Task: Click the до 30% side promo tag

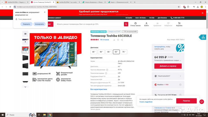Action: coord(203,37)
